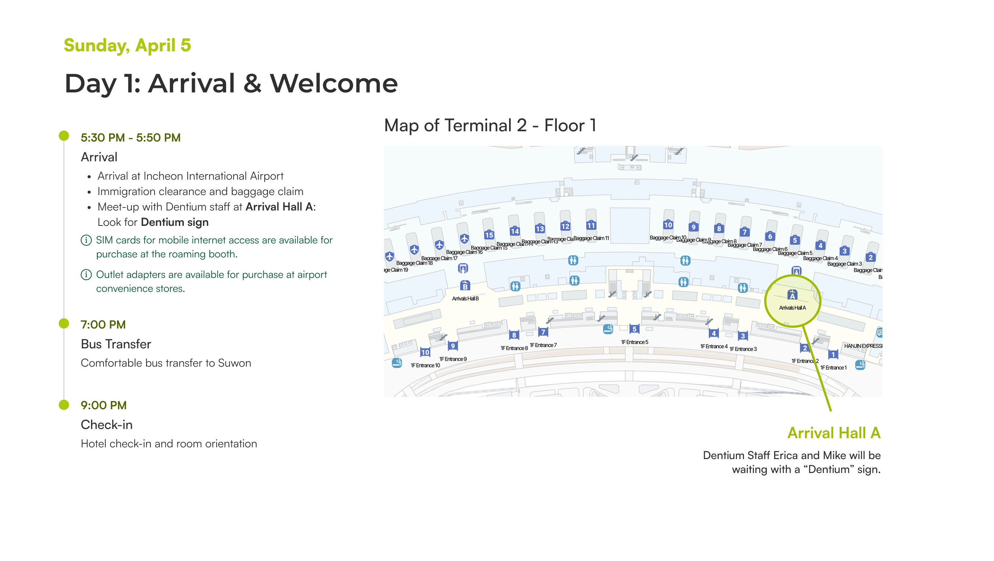
Task: Select Baggage Claim 10 suitcase icon
Action: [x=668, y=225]
